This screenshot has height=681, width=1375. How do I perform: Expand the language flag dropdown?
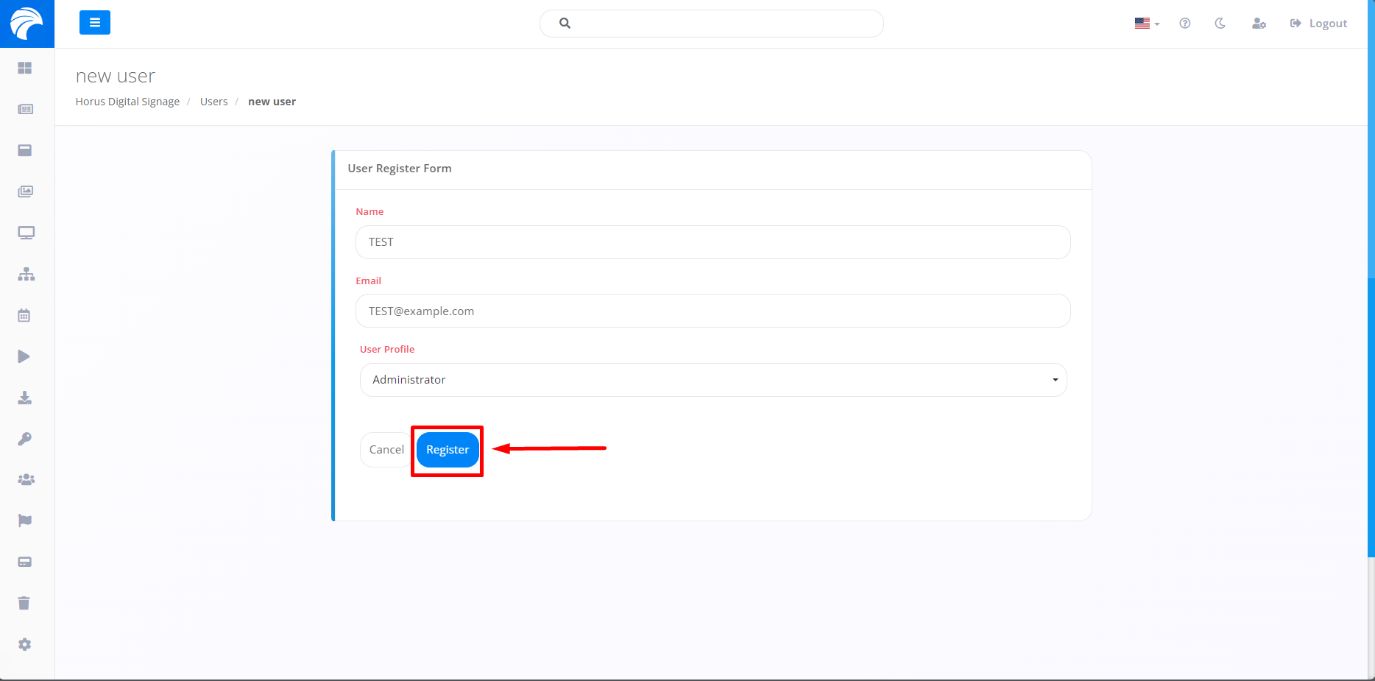pyautogui.click(x=1146, y=24)
